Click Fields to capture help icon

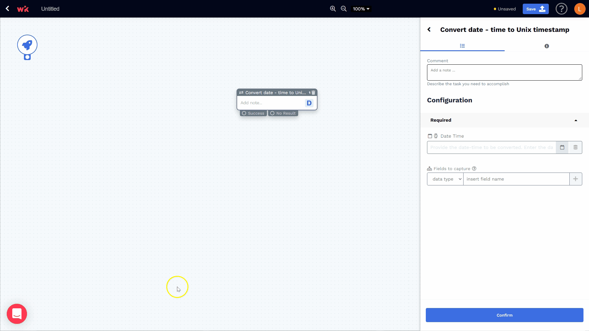pyautogui.click(x=474, y=169)
